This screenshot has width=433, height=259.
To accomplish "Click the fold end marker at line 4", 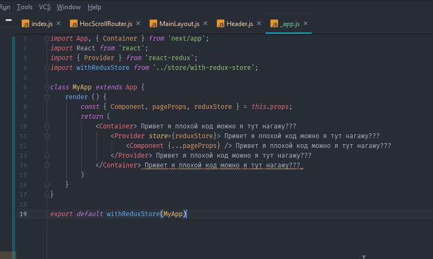I will point(47,68).
